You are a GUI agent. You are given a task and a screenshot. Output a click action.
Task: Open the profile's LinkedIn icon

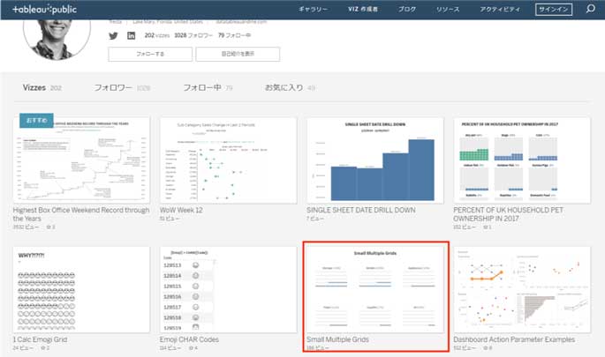pos(132,35)
